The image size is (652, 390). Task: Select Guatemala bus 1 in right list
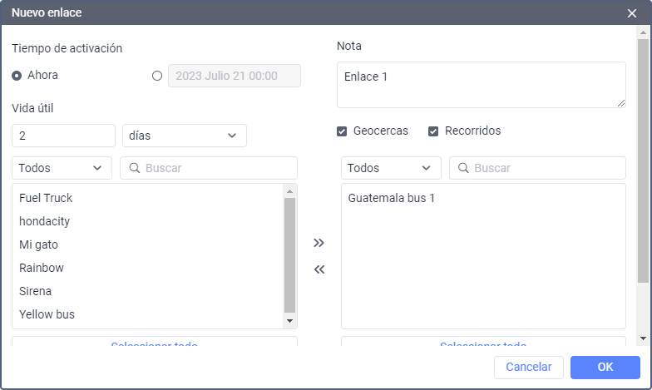pyautogui.click(x=392, y=198)
